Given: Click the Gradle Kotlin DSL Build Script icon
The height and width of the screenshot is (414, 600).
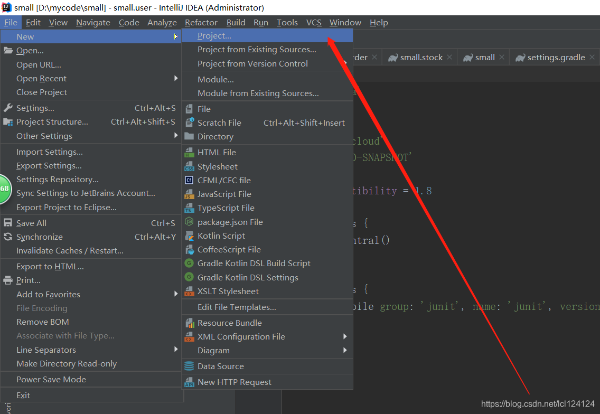Looking at the screenshot, I should coord(189,264).
